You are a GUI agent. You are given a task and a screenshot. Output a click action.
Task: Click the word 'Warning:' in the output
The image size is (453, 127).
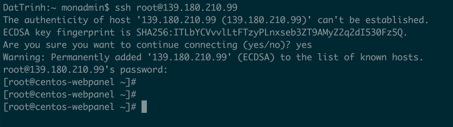[24, 57]
